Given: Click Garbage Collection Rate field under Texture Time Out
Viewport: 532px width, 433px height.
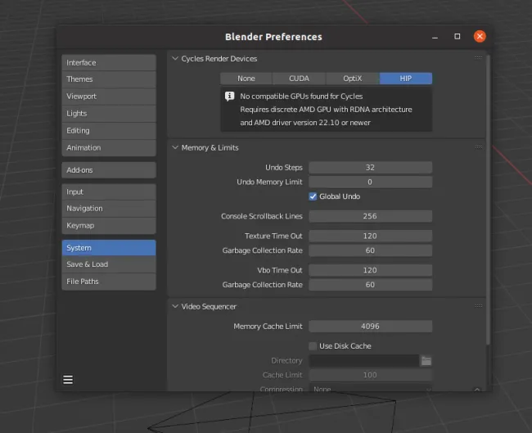Looking at the screenshot, I should 371,250.
